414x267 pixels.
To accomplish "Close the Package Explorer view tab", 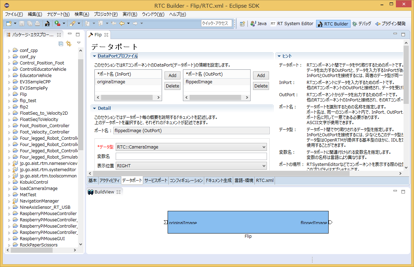I will pos(59,35).
